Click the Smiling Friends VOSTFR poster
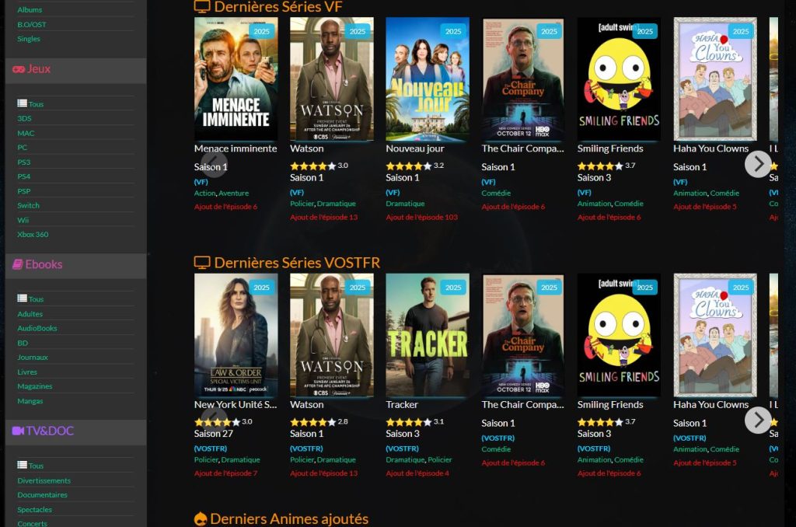796x527 pixels. pyautogui.click(x=619, y=335)
